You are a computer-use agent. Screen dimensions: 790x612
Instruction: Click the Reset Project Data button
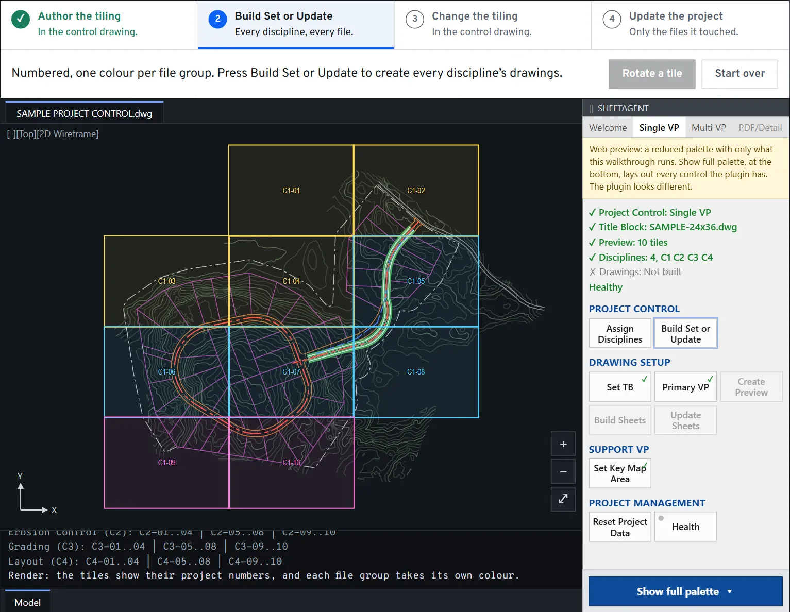coord(620,527)
